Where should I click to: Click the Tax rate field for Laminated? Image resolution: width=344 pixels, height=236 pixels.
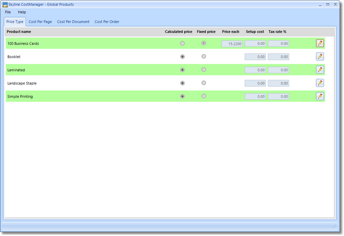(x=278, y=70)
